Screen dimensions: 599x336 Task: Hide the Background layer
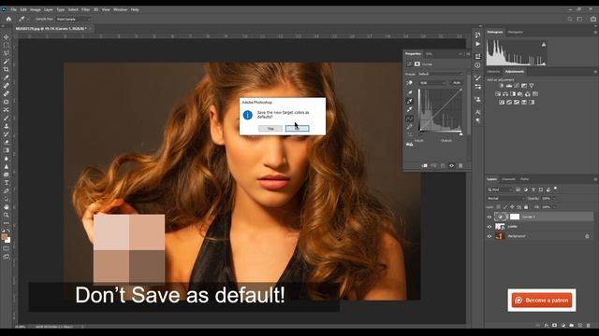489,236
